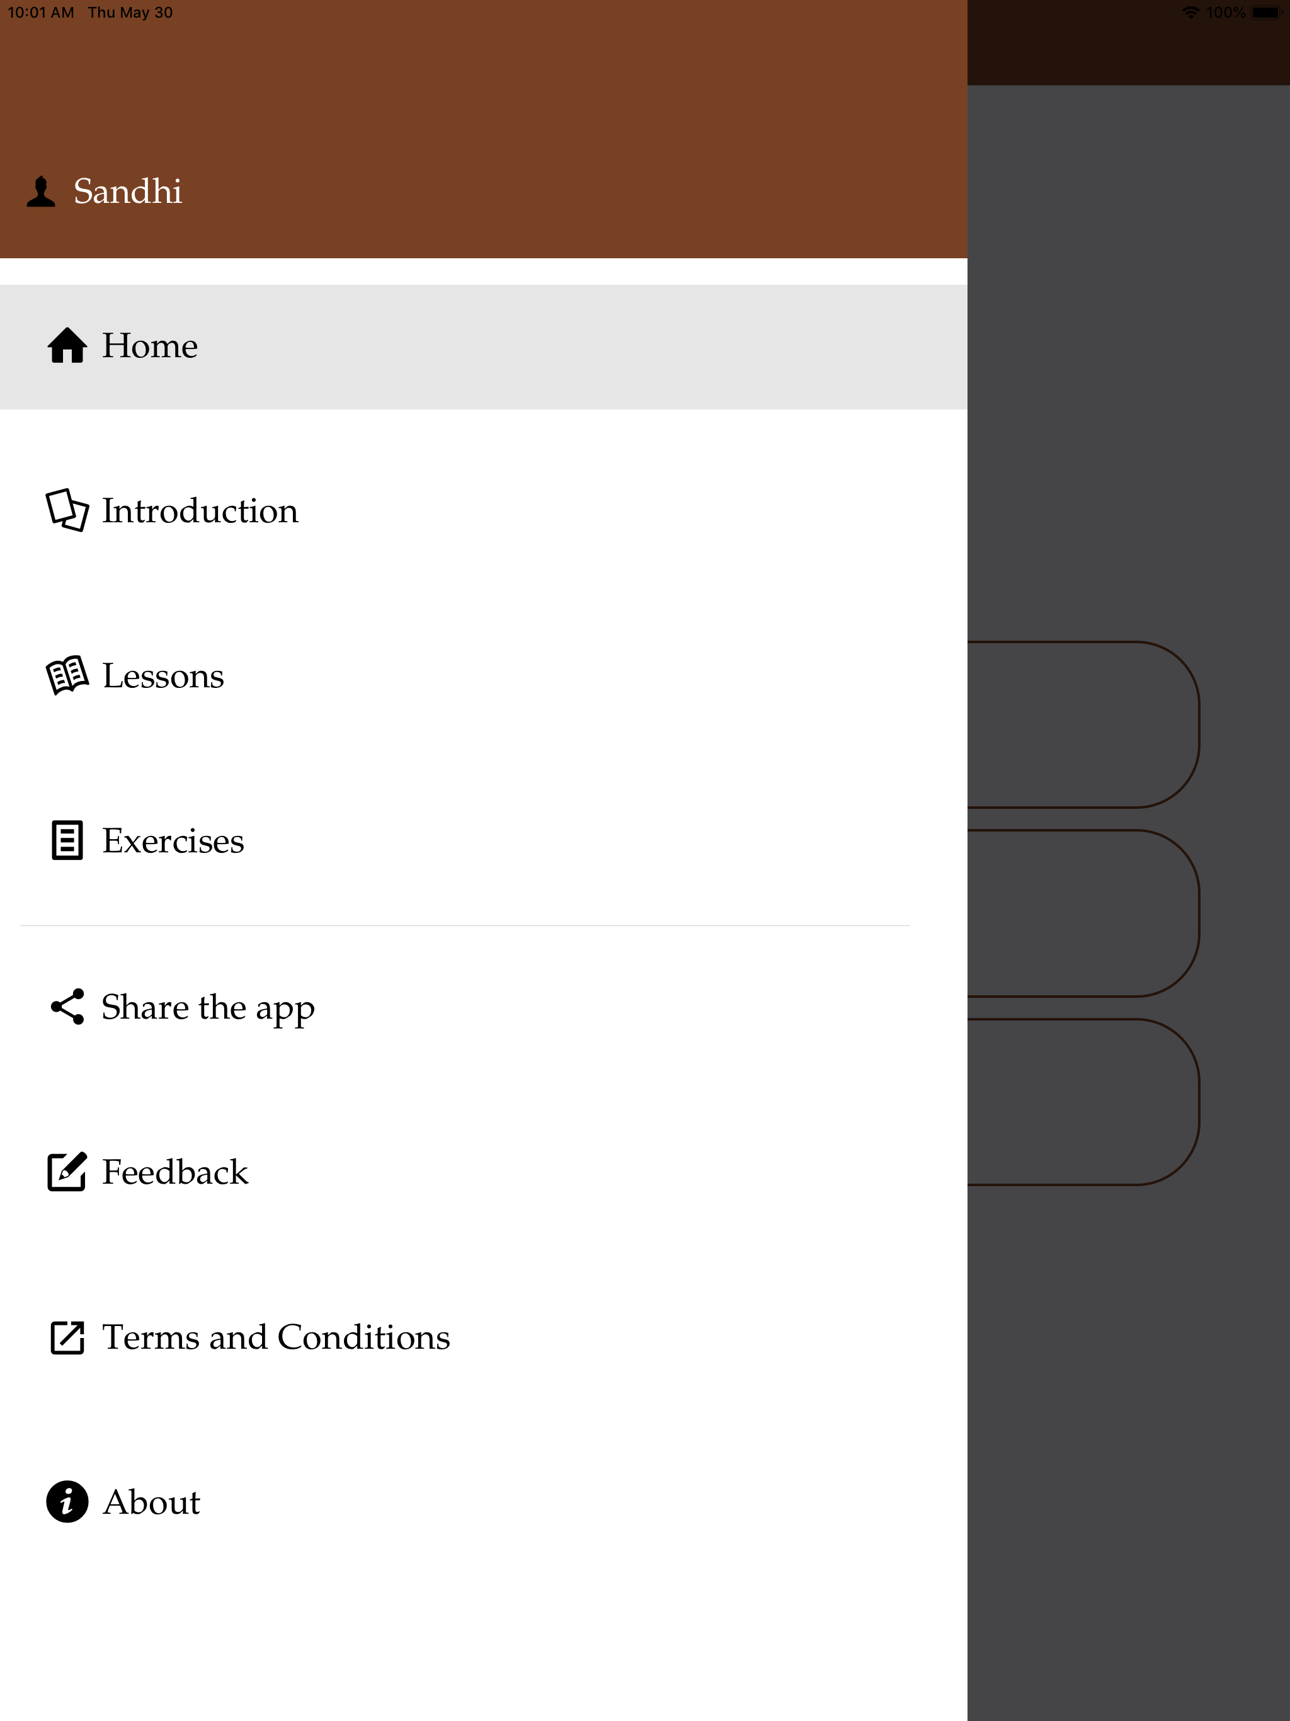Tap the Home house icon
1290x1721 pixels.
pos(67,345)
